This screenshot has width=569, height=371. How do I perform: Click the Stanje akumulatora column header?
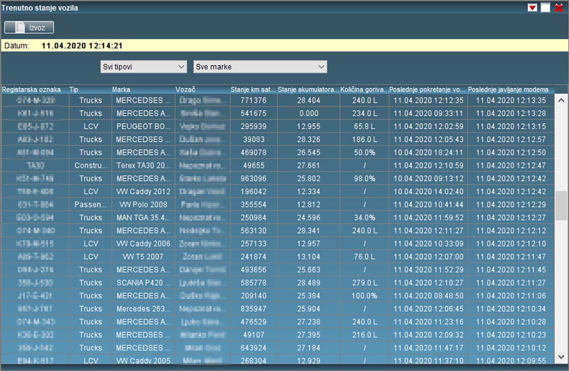point(308,89)
